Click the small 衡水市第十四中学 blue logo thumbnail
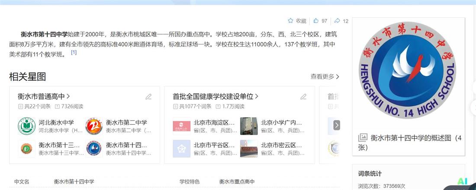The height and width of the screenshot is (190, 476). pyautogui.click(x=94, y=149)
